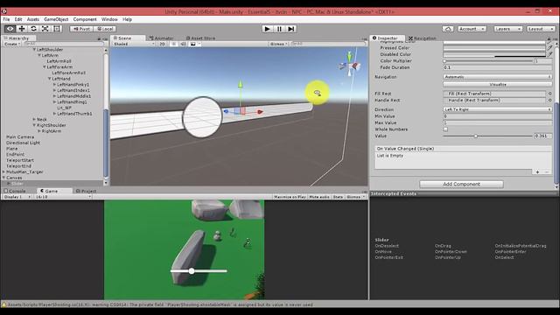
Task: Open the Layout dropdown
Action: click(x=541, y=29)
